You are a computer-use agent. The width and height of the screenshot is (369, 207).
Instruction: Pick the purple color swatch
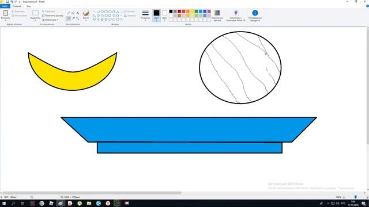pyautogui.click(x=209, y=11)
